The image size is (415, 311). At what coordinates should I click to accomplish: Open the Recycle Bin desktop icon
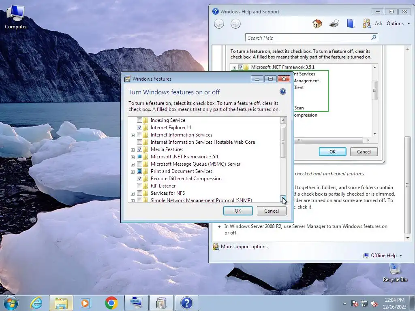[395, 273]
